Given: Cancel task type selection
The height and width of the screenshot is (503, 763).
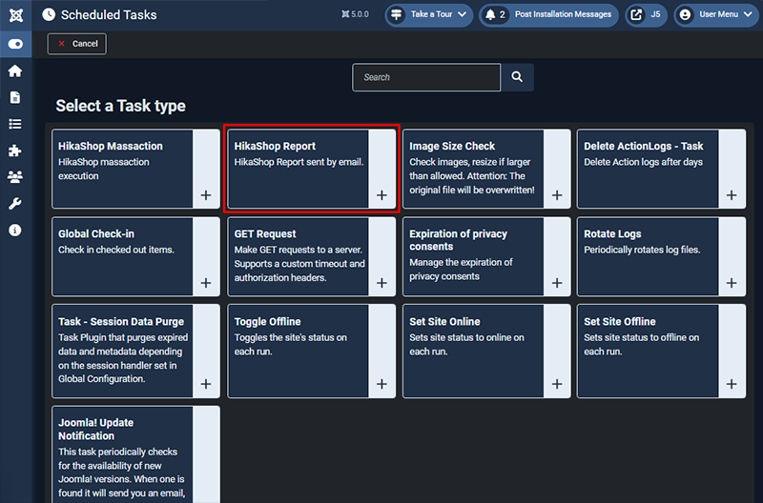Looking at the screenshot, I should coord(77,44).
